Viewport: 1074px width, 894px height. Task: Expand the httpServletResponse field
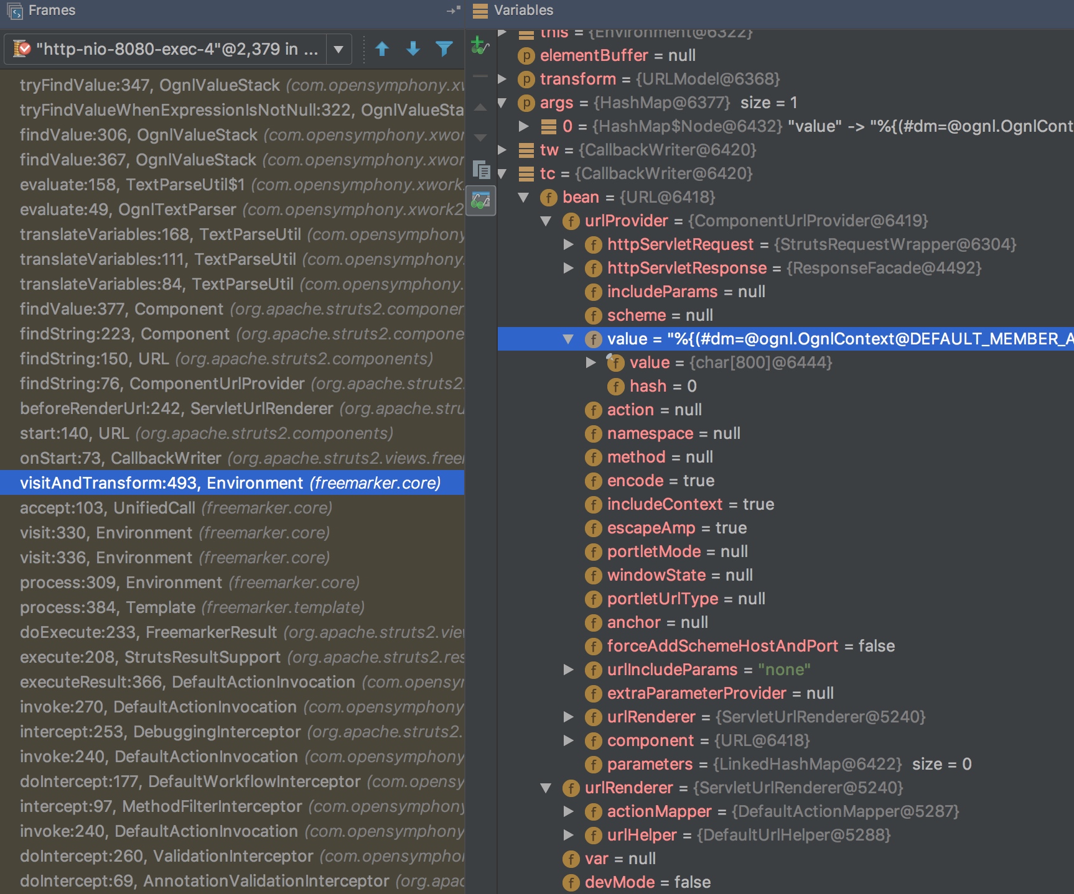pyautogui.click(x=568, y=268)
